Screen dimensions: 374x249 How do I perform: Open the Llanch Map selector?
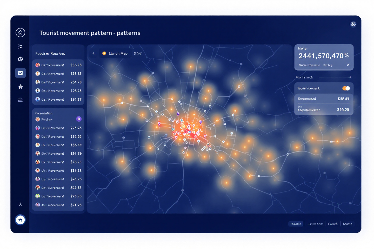115,53
